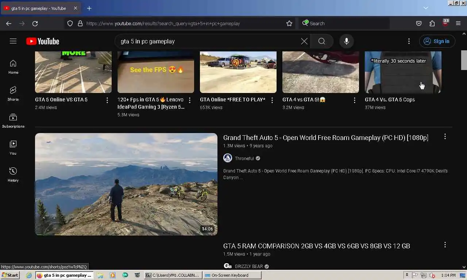
Task: Show hidden system tray icons
Action: click(x=407, y=275)
